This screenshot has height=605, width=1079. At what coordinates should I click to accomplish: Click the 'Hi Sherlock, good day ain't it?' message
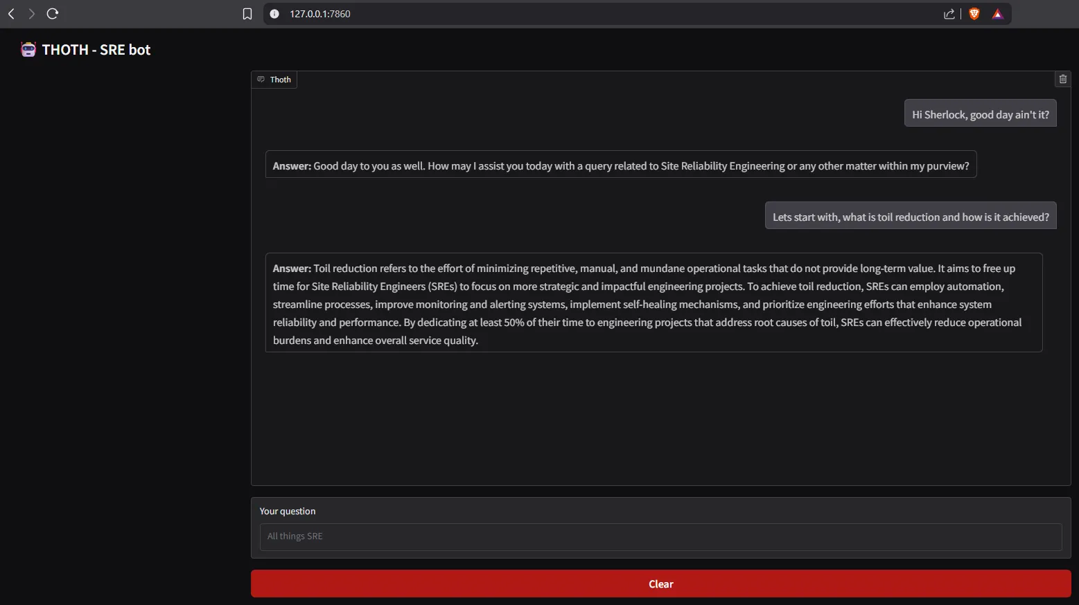pos(981,114)
